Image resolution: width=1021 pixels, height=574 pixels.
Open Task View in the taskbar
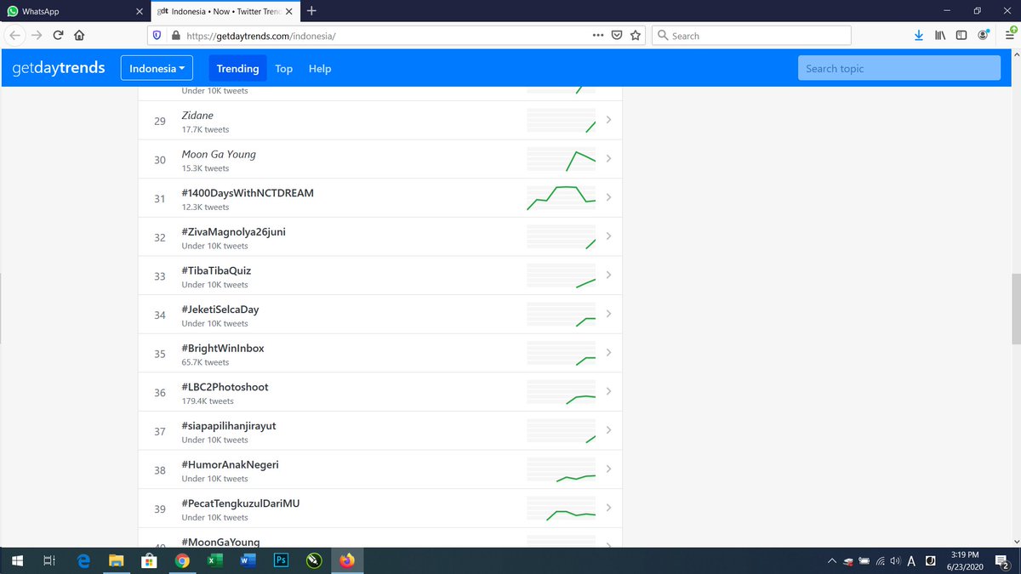coord(49,560)
